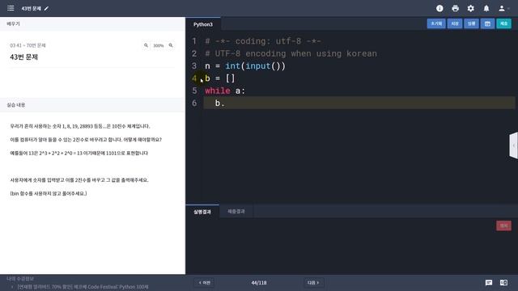Switch to the 실행결과 tab
Image resolution: width=518 pixels, height=291 pixels.
pyautogui.click(x=202, y=212)
